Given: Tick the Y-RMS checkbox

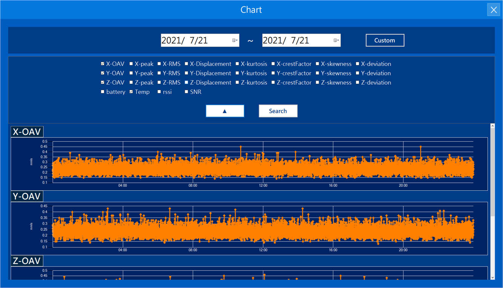Looking at the screenshot, I should coord(159,73).
